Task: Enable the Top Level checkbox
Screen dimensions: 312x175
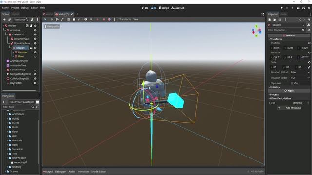Action: pos(292,83)
